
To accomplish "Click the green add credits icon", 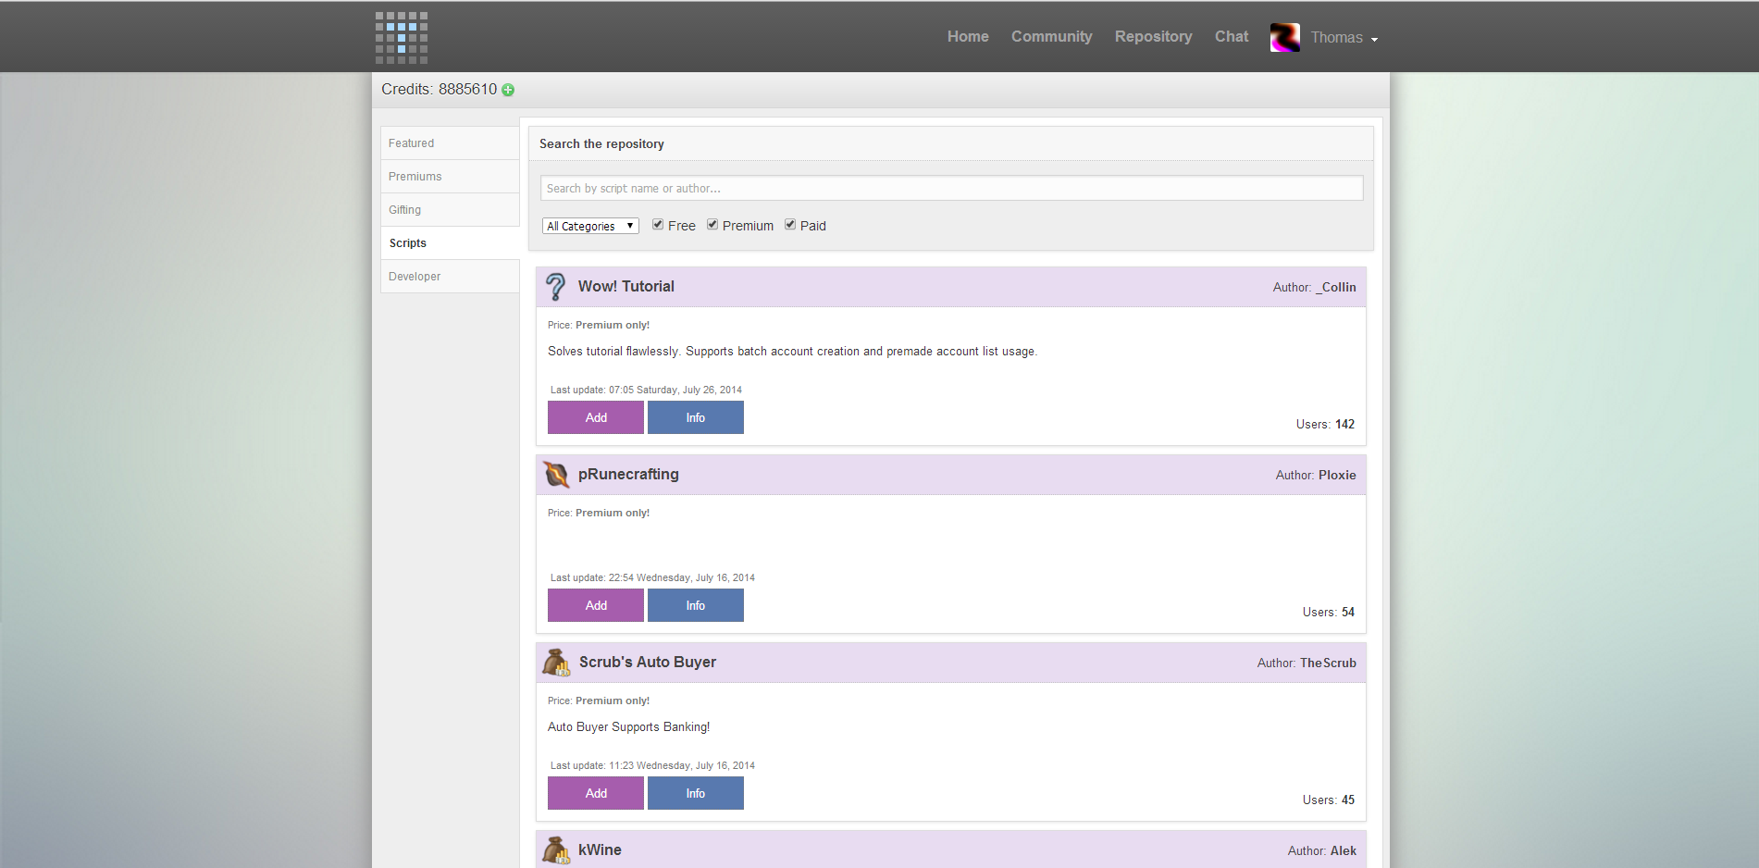I will 508,90.
